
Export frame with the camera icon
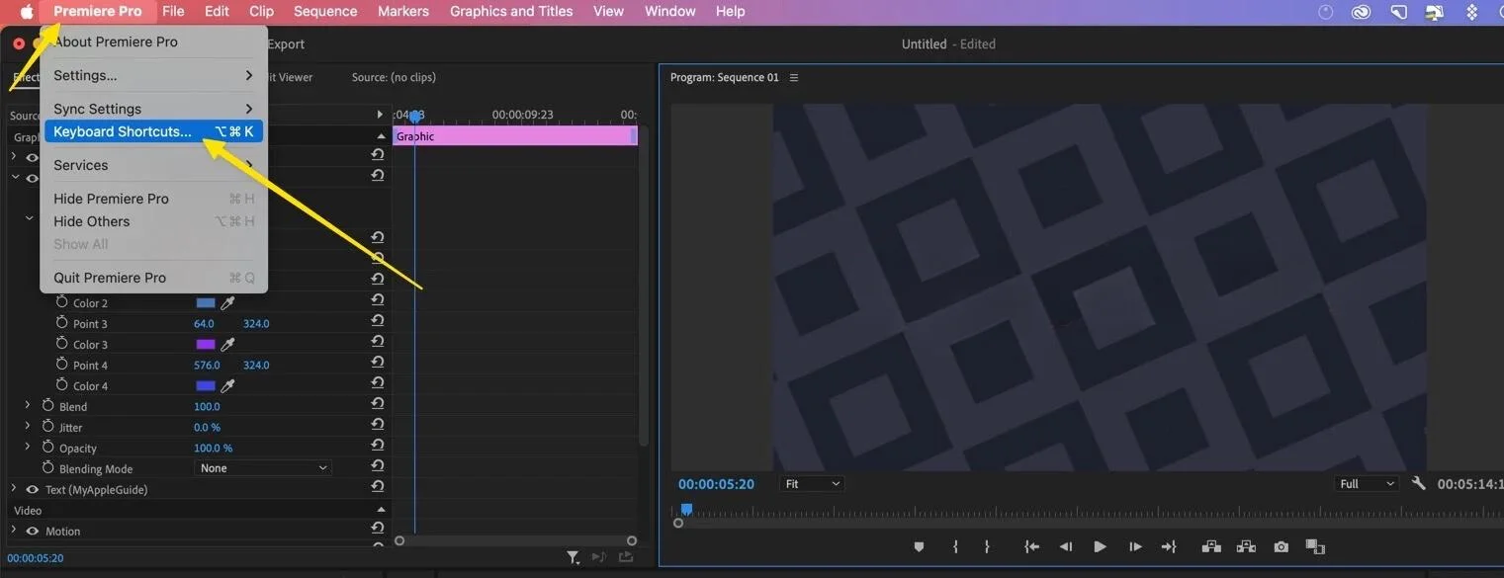1282,546
